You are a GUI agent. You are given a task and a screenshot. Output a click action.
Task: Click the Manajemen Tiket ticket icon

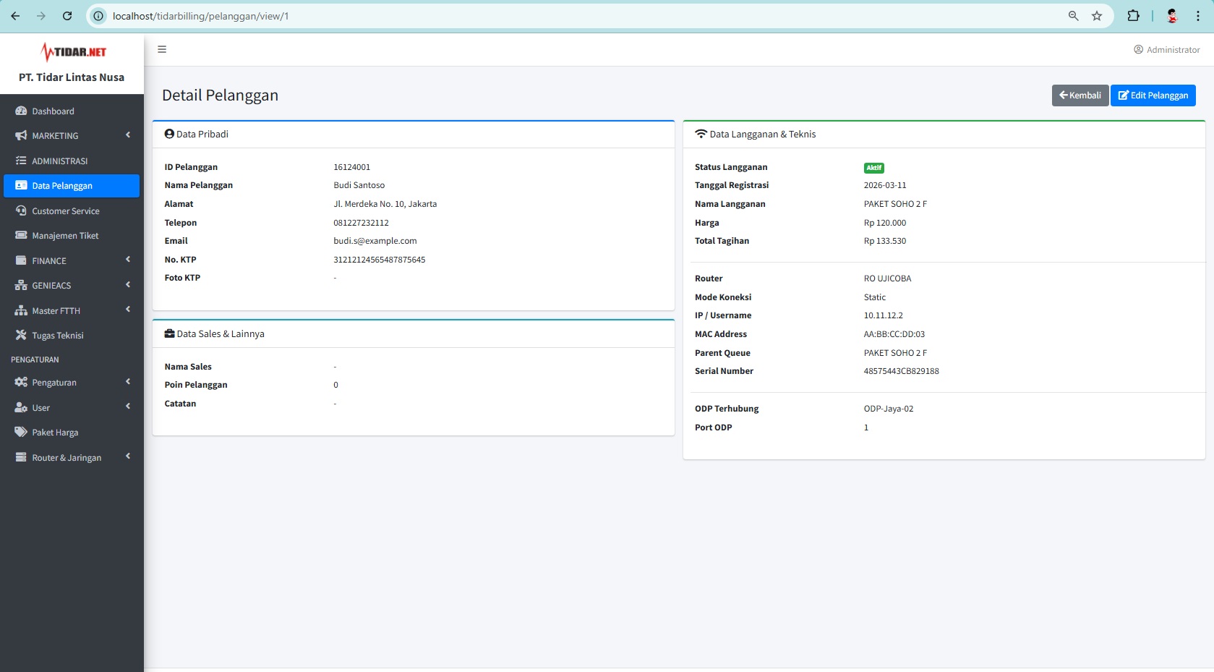21,235
